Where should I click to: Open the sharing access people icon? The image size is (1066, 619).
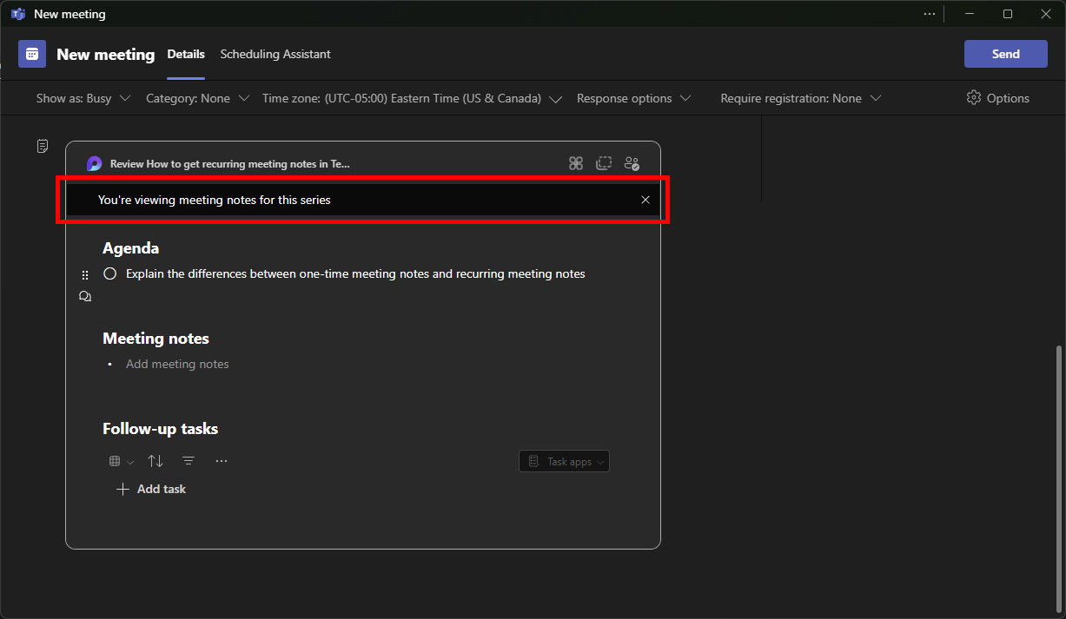click(632, 163)
